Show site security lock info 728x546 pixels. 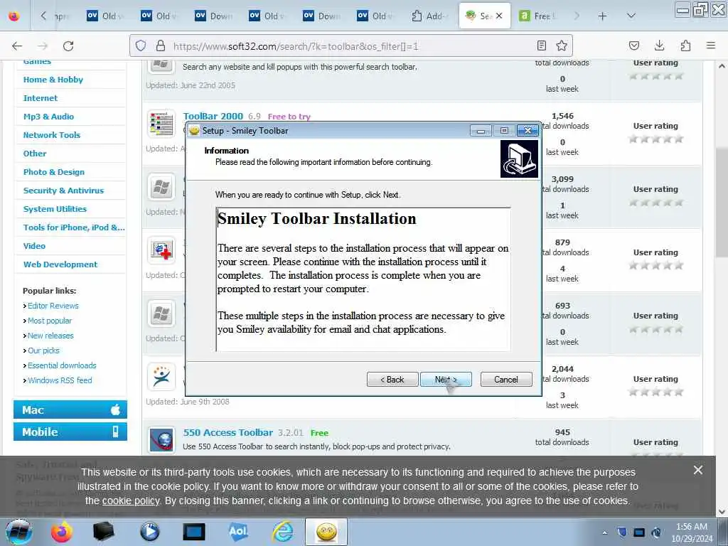[161, 45]
